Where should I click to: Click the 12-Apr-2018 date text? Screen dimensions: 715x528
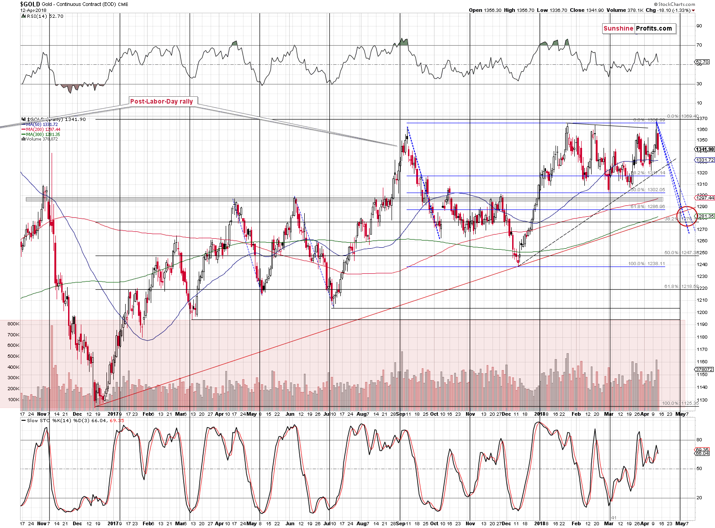click(x=33, y=10)
